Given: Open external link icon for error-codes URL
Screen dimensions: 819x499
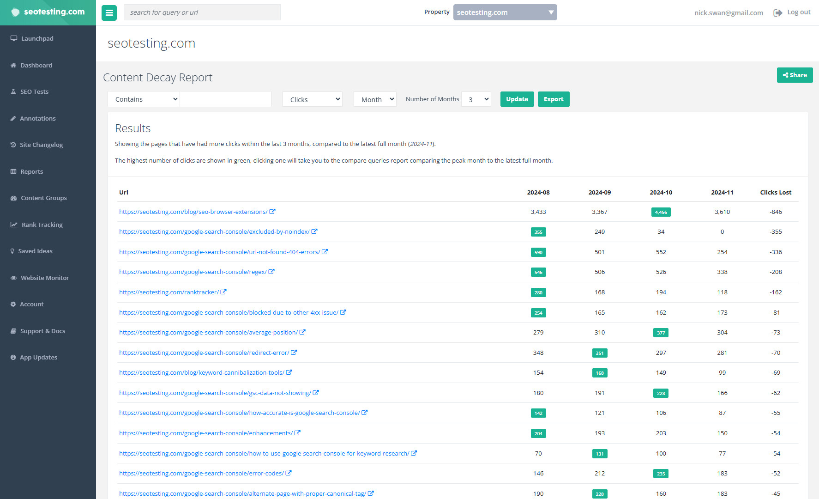Looking at the screenshot, I should 289,473.
